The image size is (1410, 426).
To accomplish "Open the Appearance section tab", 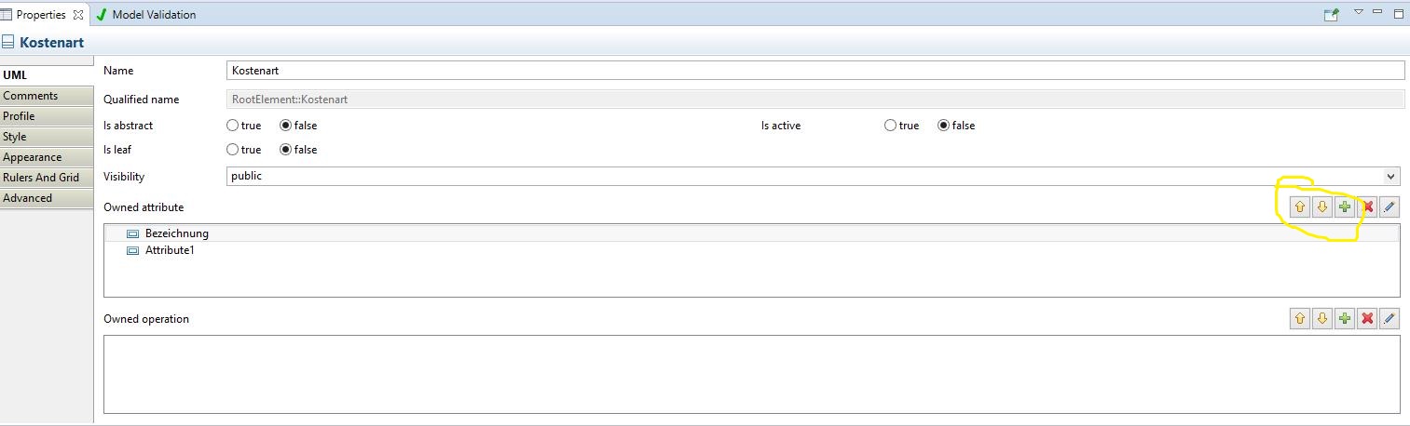I will click(47, 157).
